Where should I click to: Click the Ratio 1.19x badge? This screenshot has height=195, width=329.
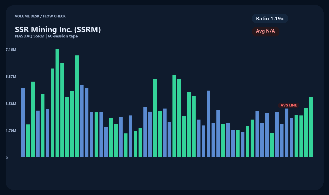pyautogui.click(x=270, y=18)
